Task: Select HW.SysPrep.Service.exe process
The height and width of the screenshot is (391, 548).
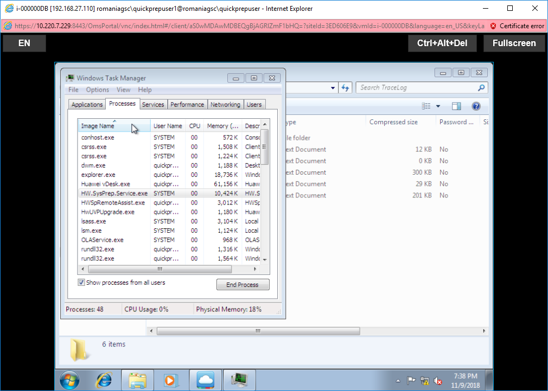Action: (169, 193)
